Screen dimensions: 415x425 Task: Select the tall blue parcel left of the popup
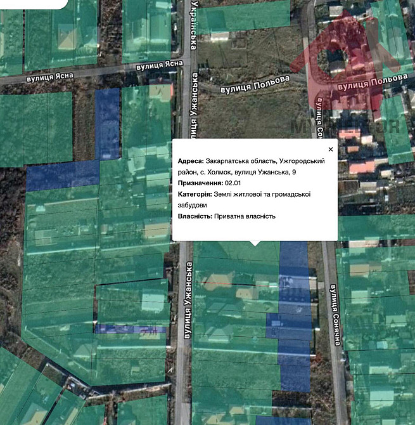108,124
